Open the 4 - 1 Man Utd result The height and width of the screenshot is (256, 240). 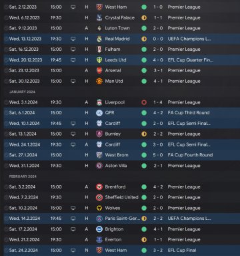(158, 81)
